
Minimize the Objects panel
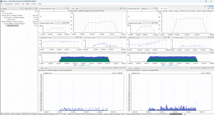(35, 9)
